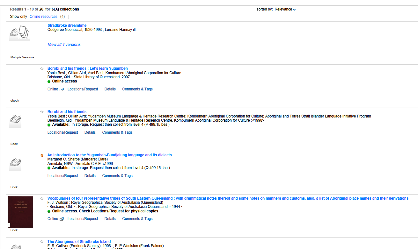Open Comments & Tags for Vocabularies record
418x249 pixels.
[137, 219]
